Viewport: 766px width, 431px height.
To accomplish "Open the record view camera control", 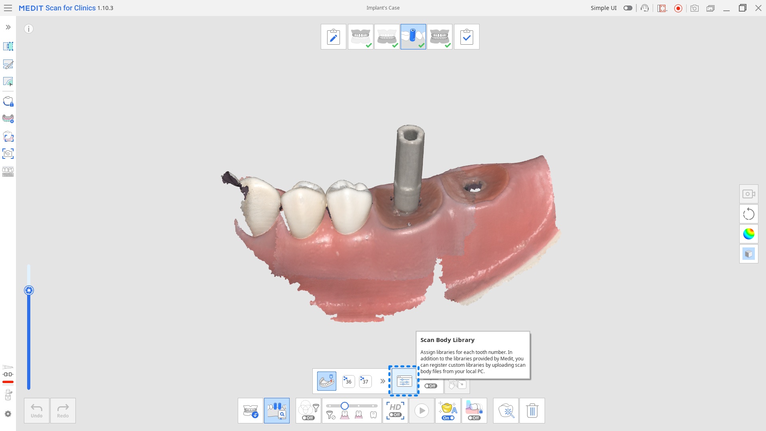I will pos(749,194).
